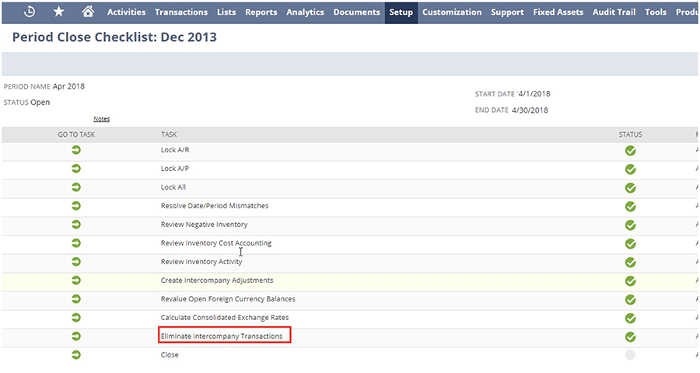This screenshot has width=700, height=373.
Task: Open the Fixed Assets menu
Action: click(x=558, y=12)
